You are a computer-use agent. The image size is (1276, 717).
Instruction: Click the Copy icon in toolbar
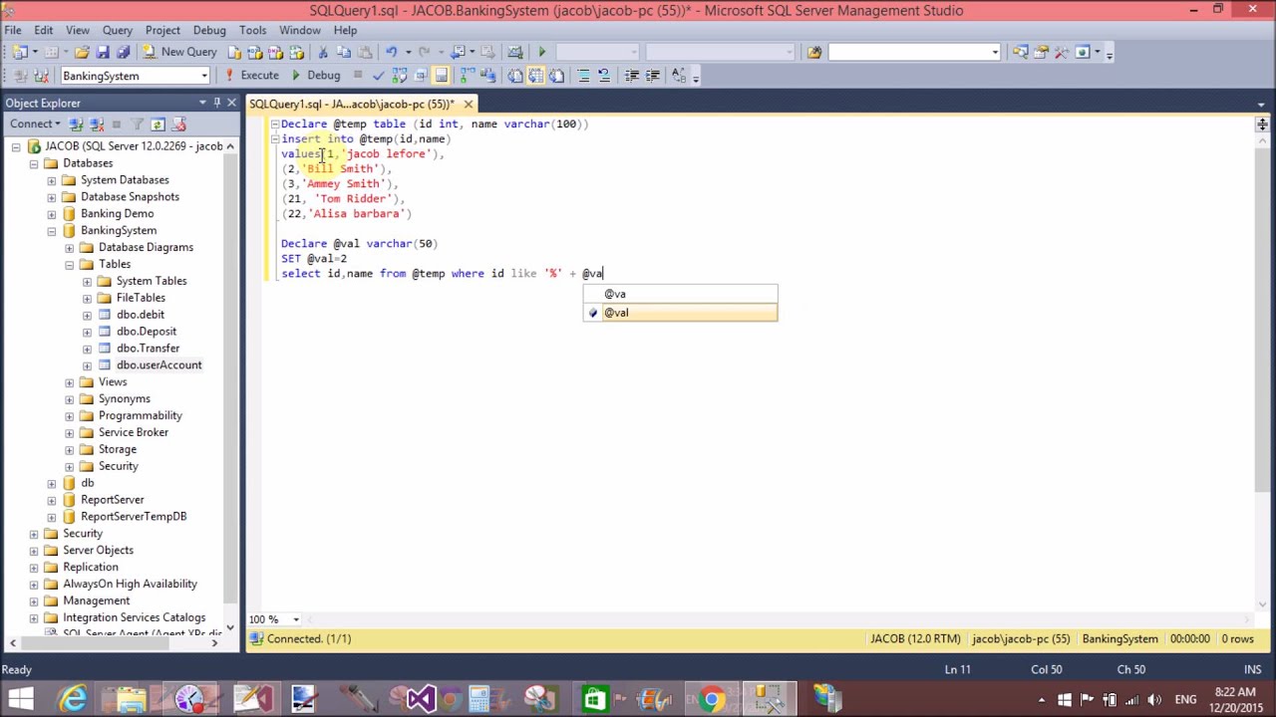[343, 52]
